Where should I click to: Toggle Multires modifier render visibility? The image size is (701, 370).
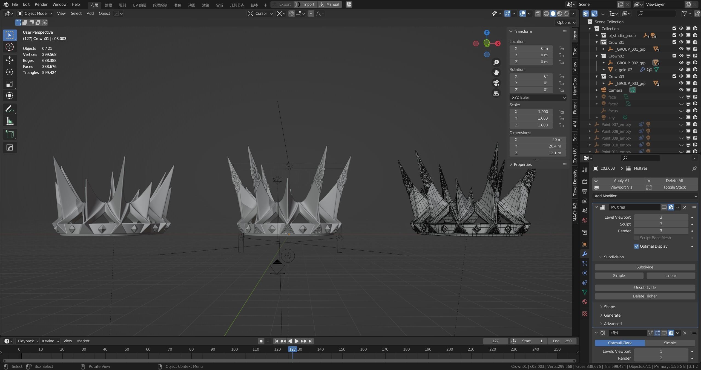(x=671, y=207)
